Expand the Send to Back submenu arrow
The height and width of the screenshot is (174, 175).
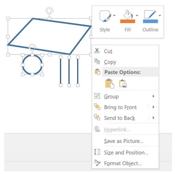pos(153,118)
